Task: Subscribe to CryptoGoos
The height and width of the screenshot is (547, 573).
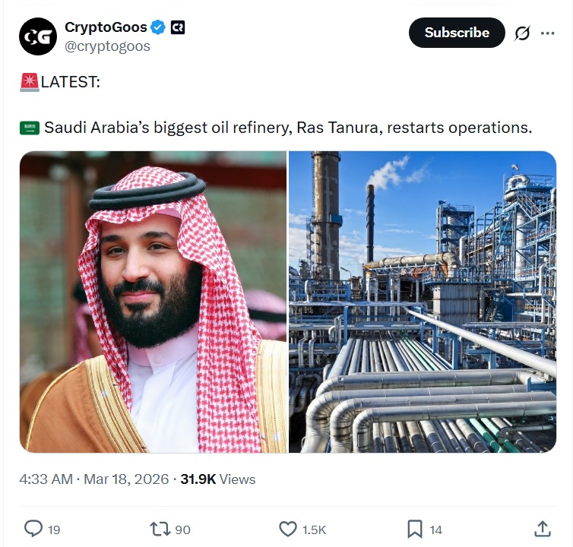Action: [x=457, y=33]
